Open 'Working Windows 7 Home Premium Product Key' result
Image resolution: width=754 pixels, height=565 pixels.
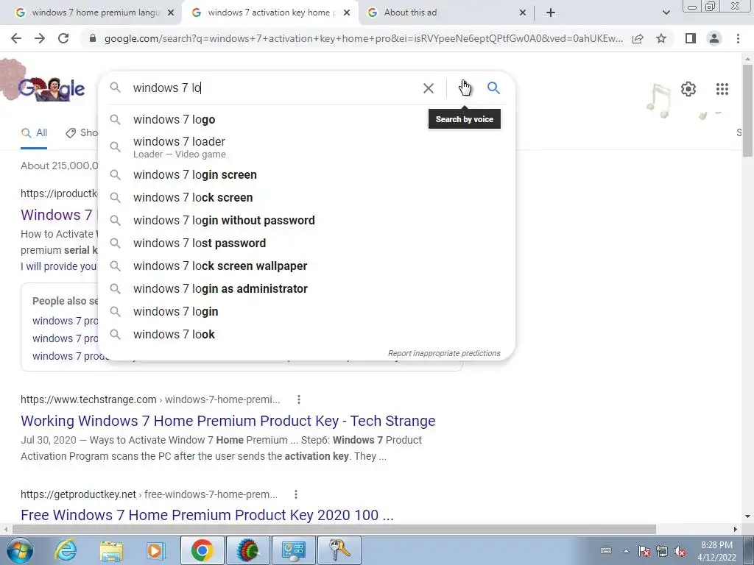tap(228, 421)
